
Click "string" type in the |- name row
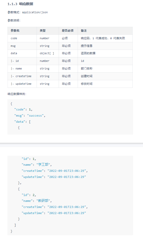click(x=44, y=68)
